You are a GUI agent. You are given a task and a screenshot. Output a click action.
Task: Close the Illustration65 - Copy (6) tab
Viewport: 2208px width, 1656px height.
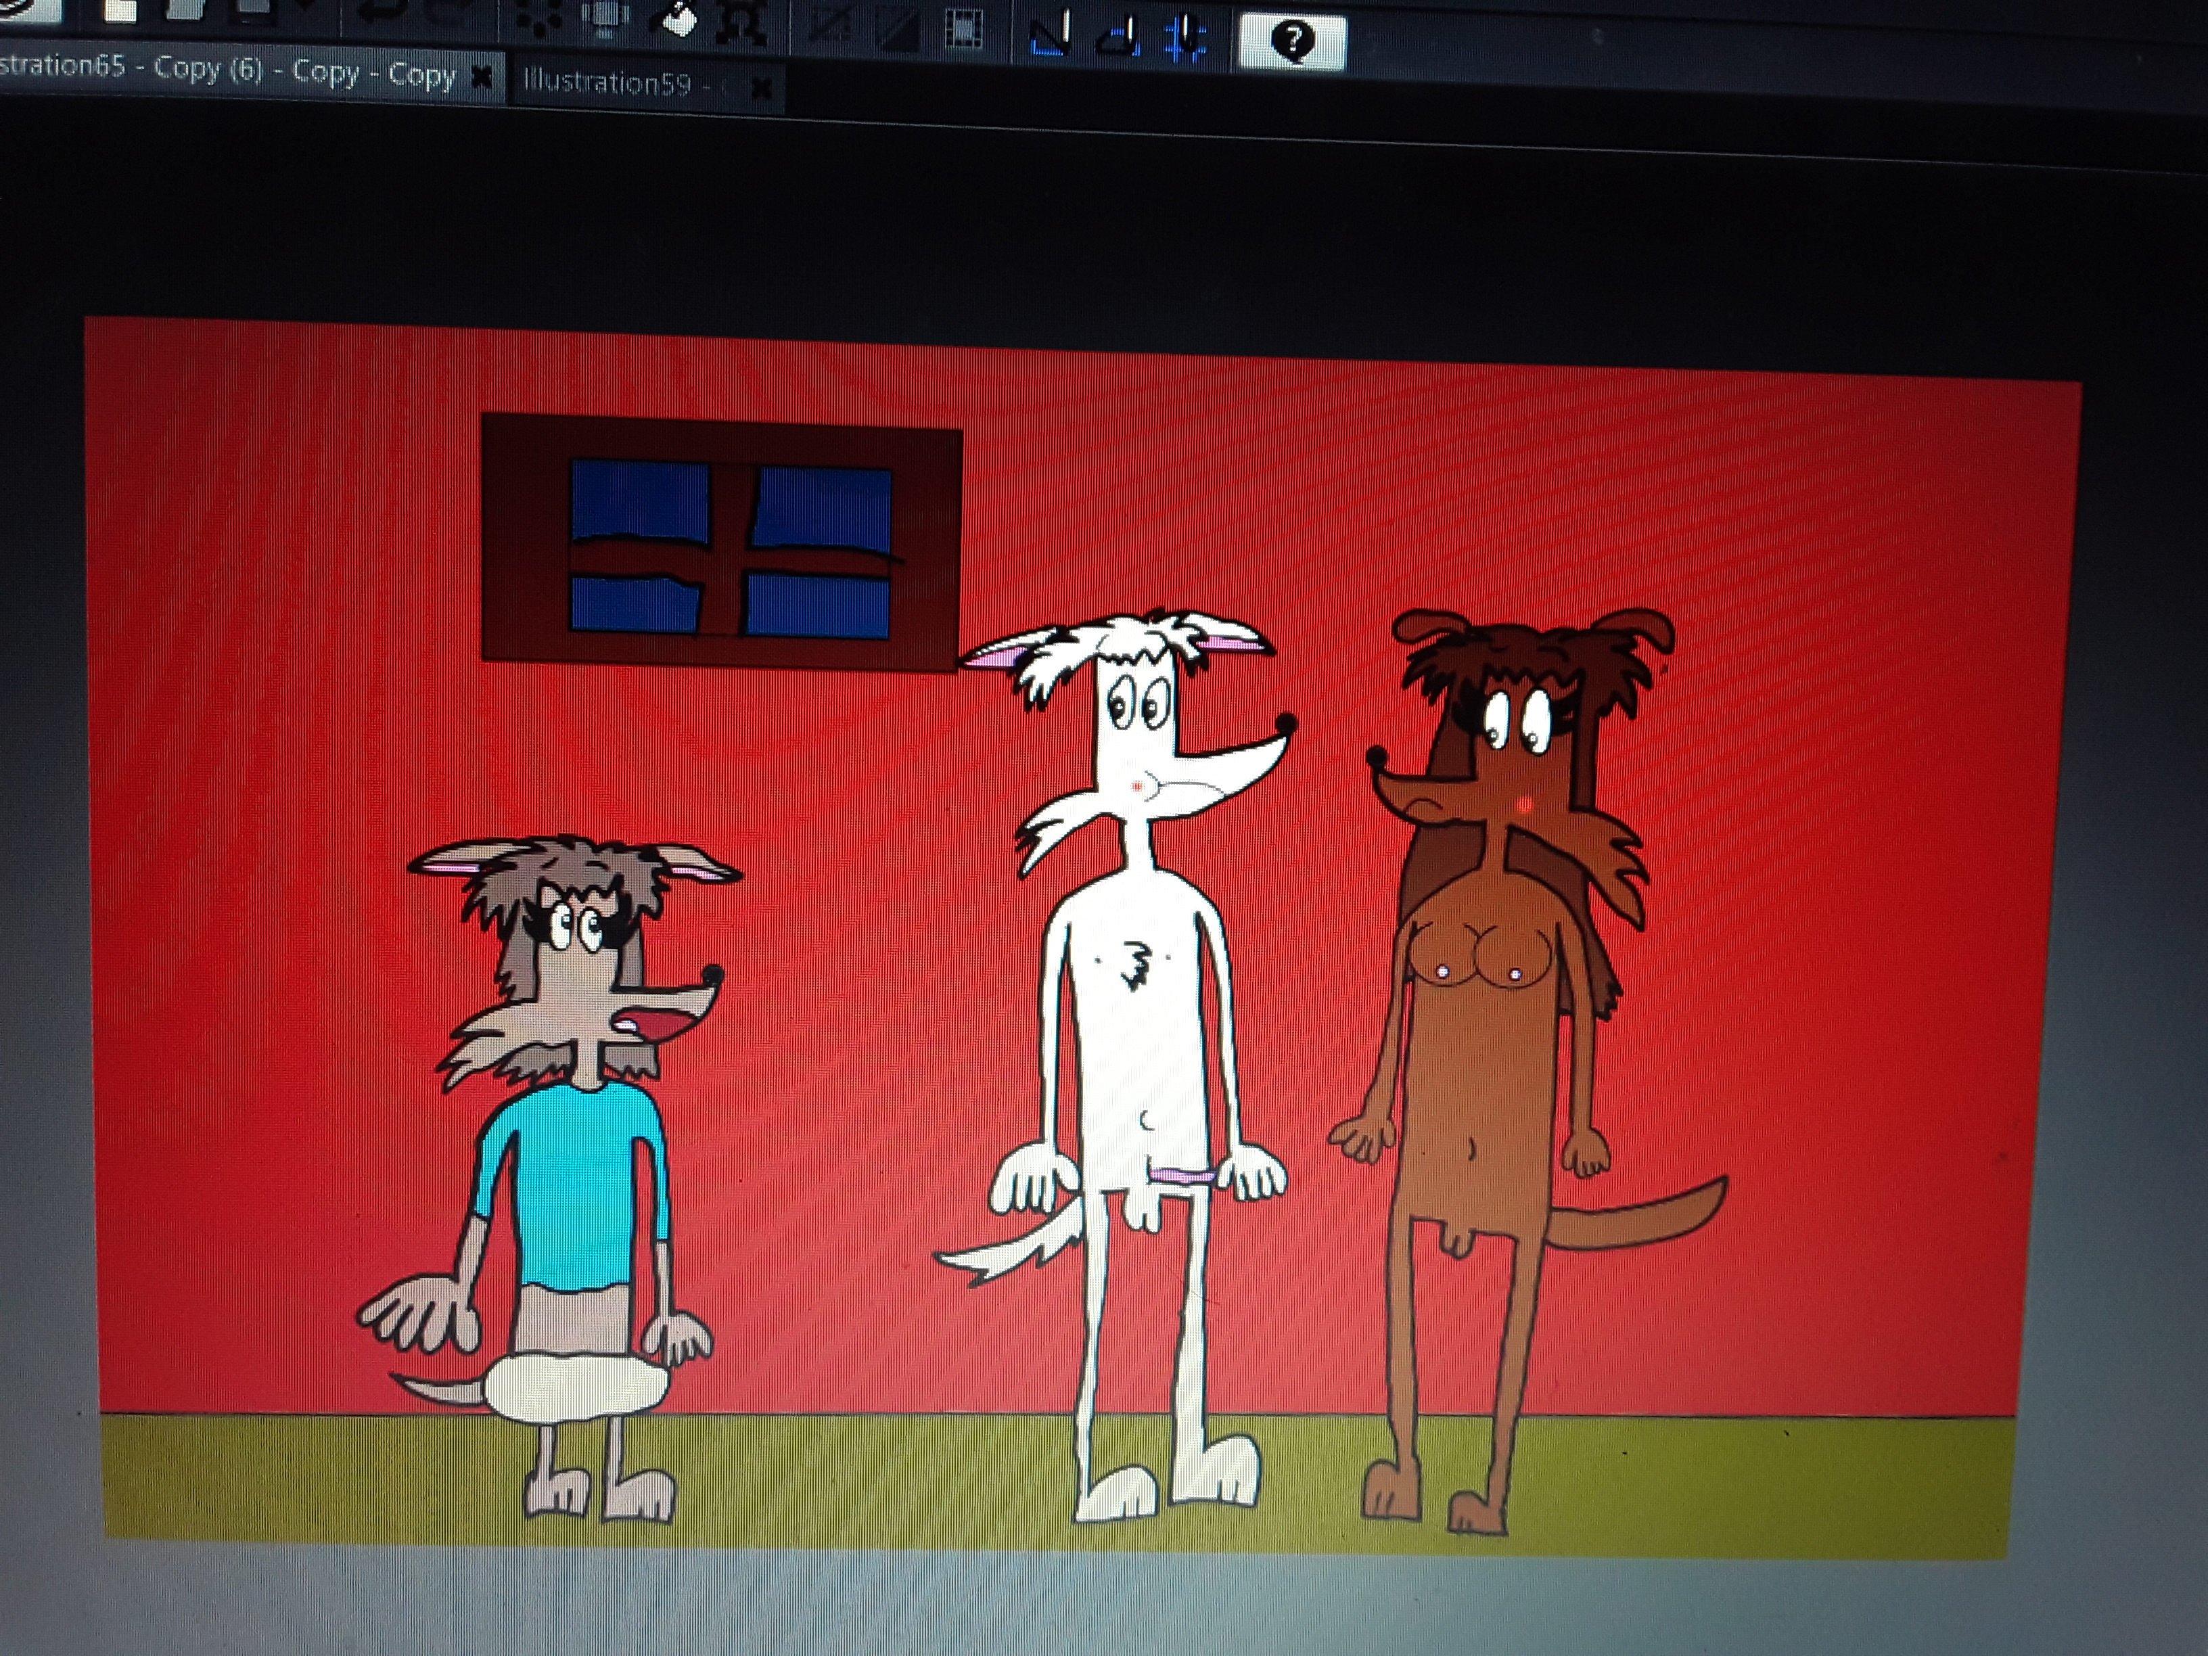coord(481,77)
